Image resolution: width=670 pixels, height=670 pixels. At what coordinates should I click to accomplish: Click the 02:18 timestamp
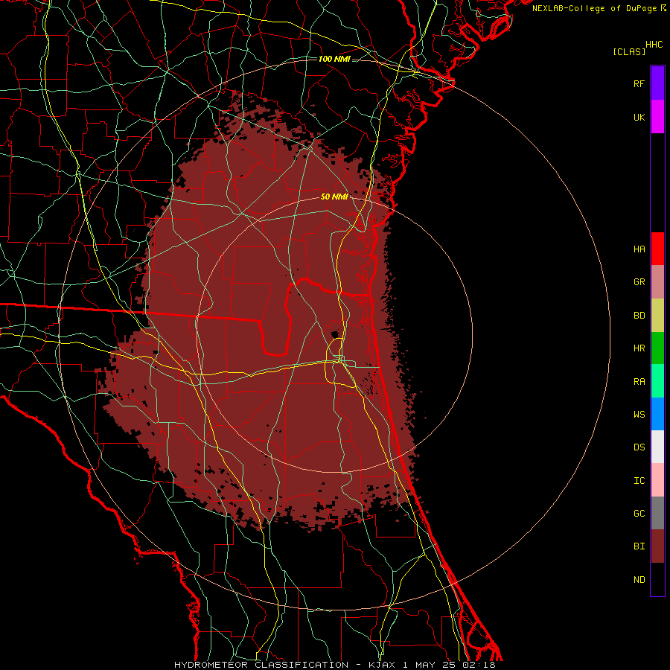479,665
